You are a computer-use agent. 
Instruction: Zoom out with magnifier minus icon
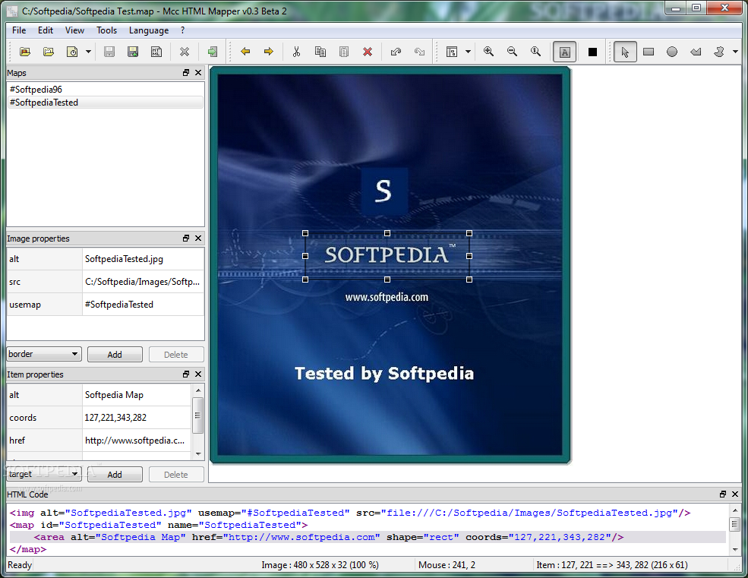512,52
